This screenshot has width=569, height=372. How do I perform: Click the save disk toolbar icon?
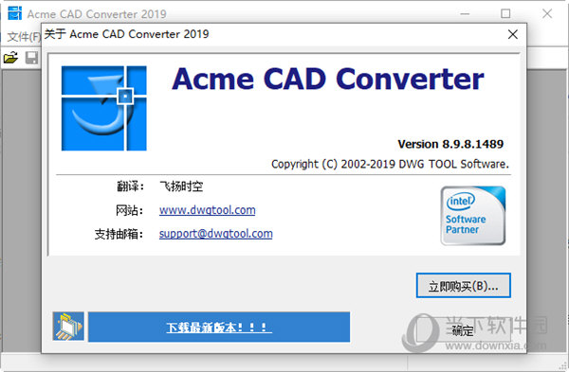tap(32, 58)
